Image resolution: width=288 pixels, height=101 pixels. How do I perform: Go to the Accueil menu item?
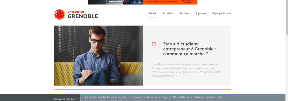coord(152,13)
